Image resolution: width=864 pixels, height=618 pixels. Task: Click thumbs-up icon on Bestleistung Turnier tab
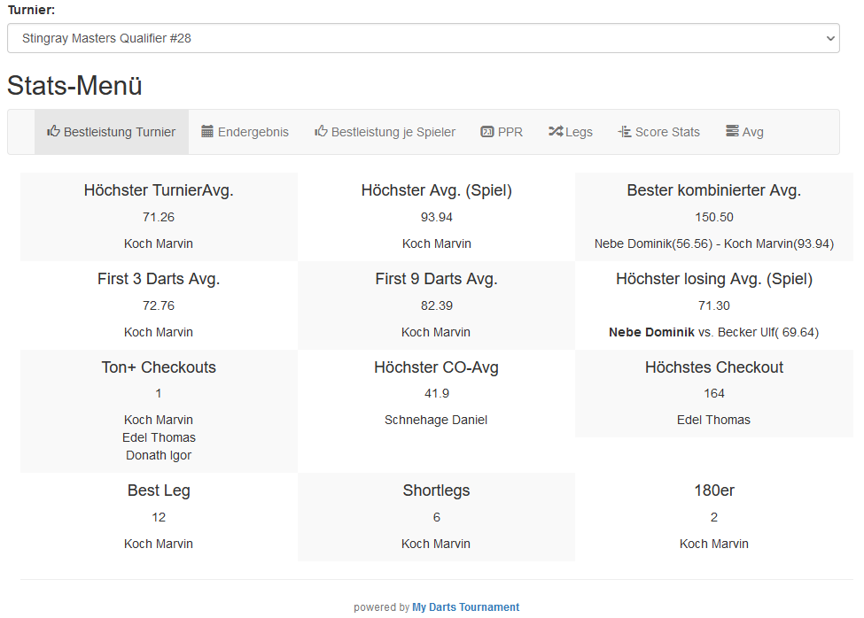point(53,131)
